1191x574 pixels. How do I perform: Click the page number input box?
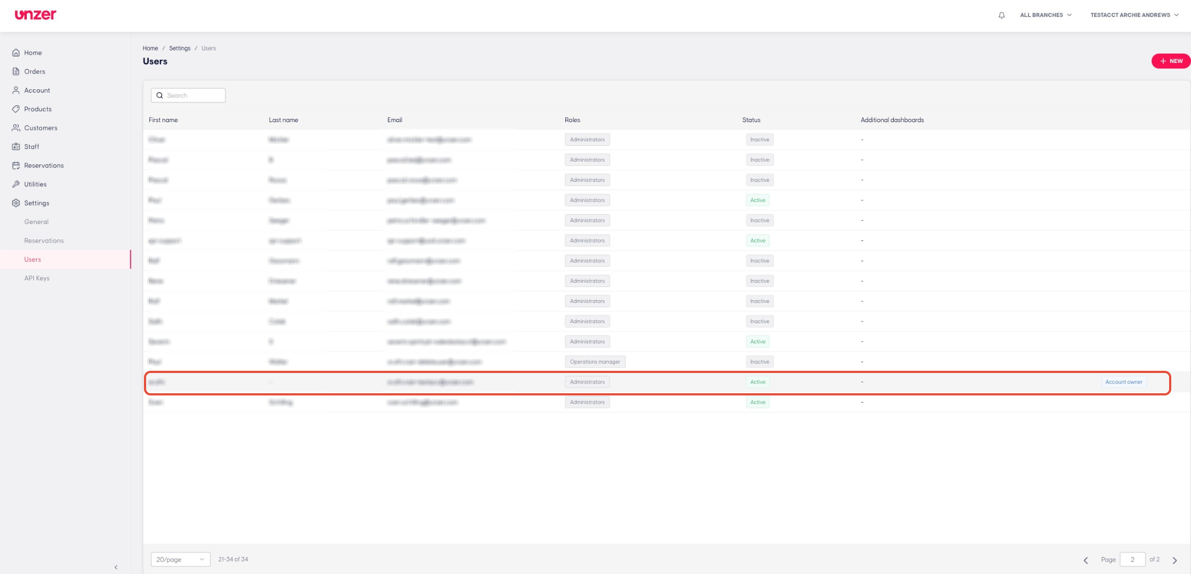(1132, 559)
